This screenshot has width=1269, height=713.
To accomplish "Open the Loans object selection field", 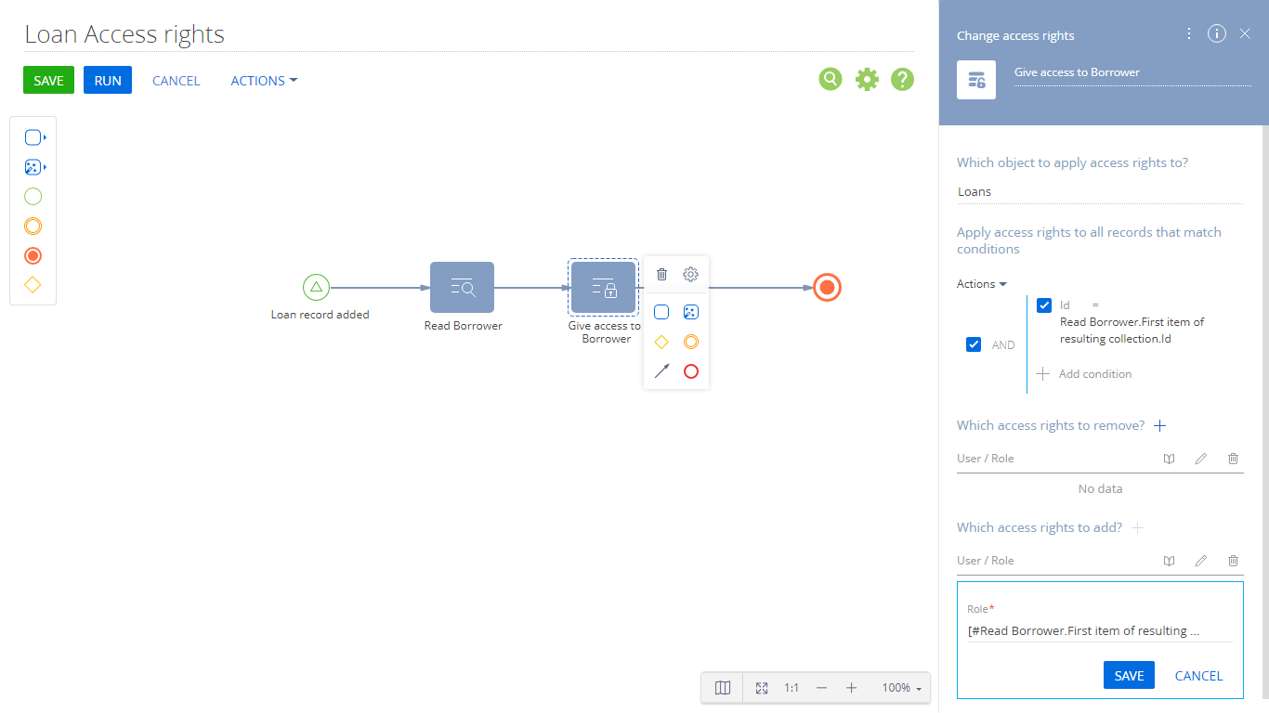I will (x=1100, y=191).
